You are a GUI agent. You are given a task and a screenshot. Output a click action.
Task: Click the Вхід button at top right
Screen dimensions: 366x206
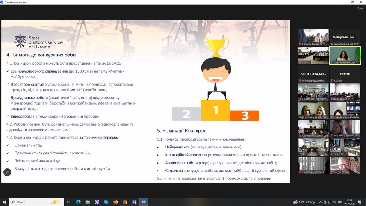coord(360,8)
